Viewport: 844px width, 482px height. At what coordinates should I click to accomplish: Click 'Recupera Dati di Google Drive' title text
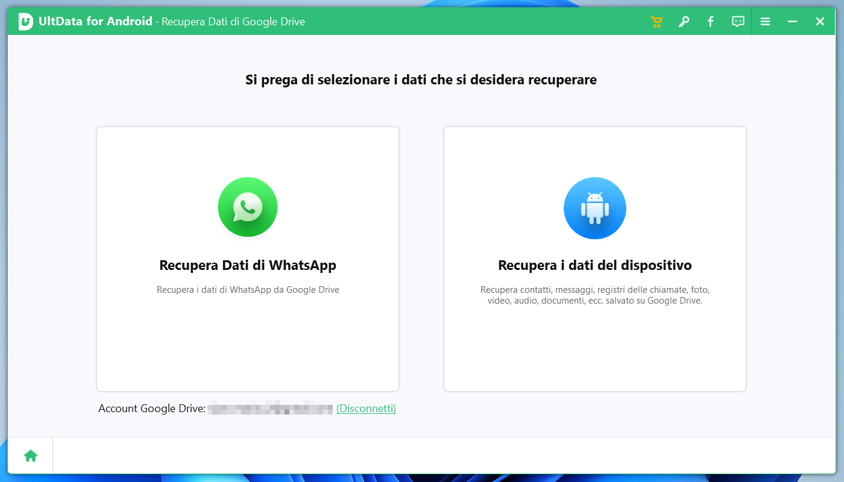pyautogui.click(x=233, y=22)
